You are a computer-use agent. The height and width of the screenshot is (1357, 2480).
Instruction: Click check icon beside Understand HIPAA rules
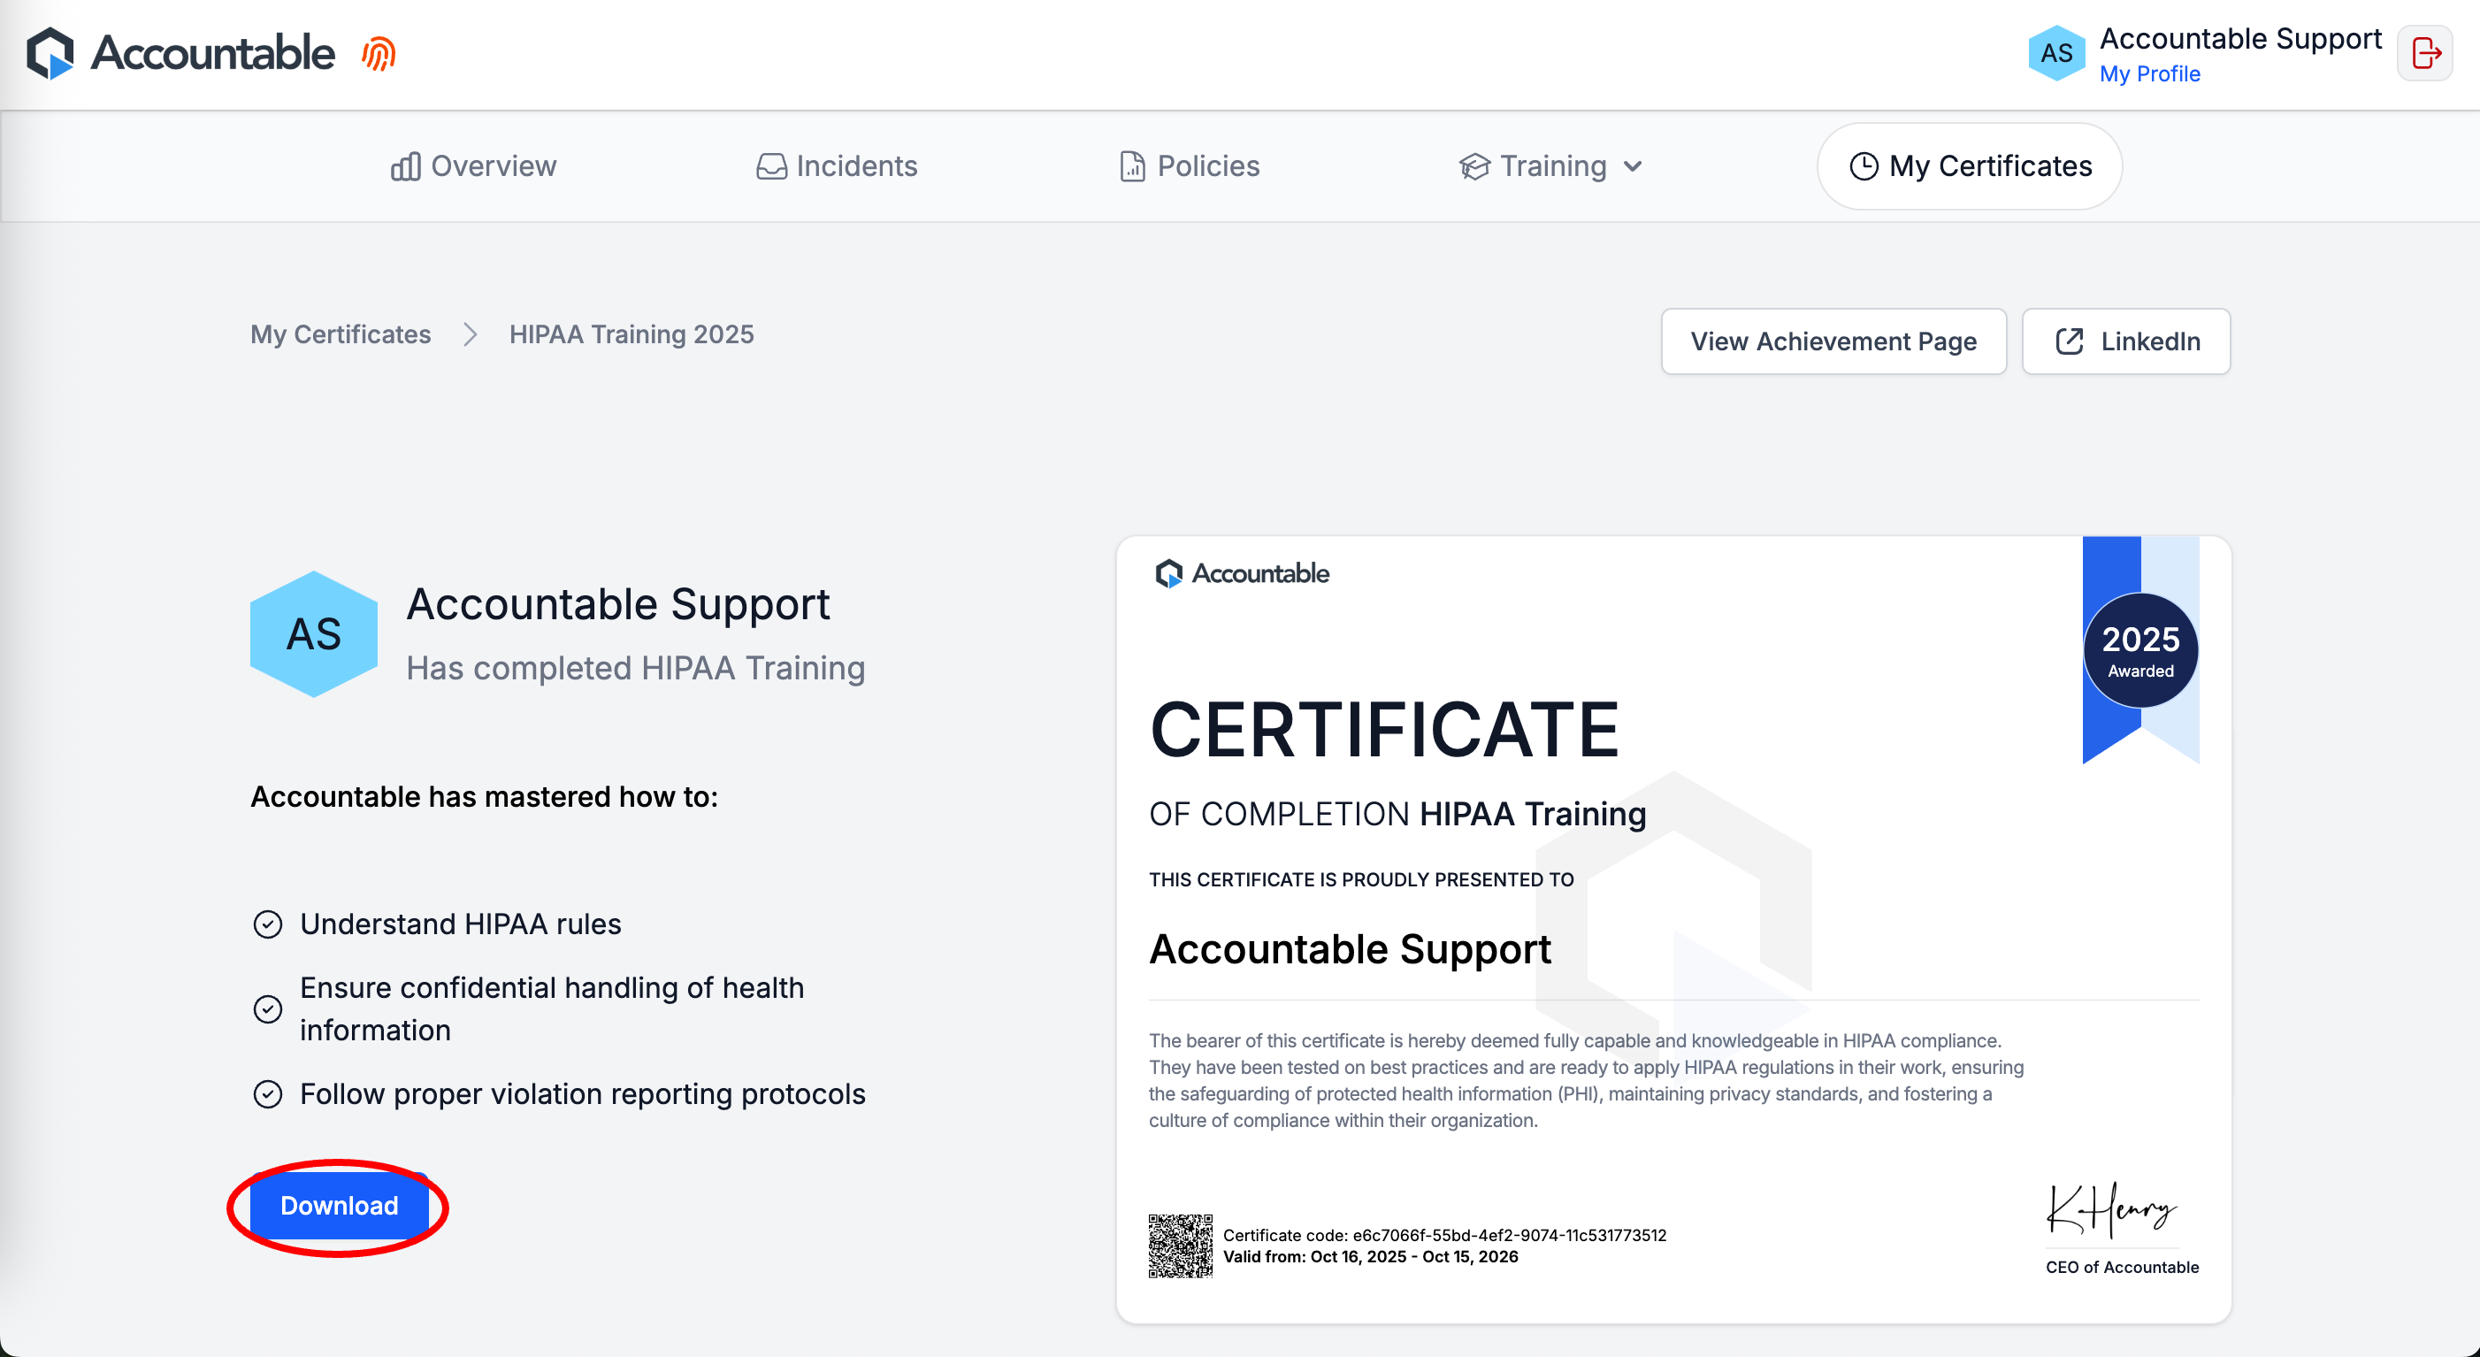click(x=268, y=924)
